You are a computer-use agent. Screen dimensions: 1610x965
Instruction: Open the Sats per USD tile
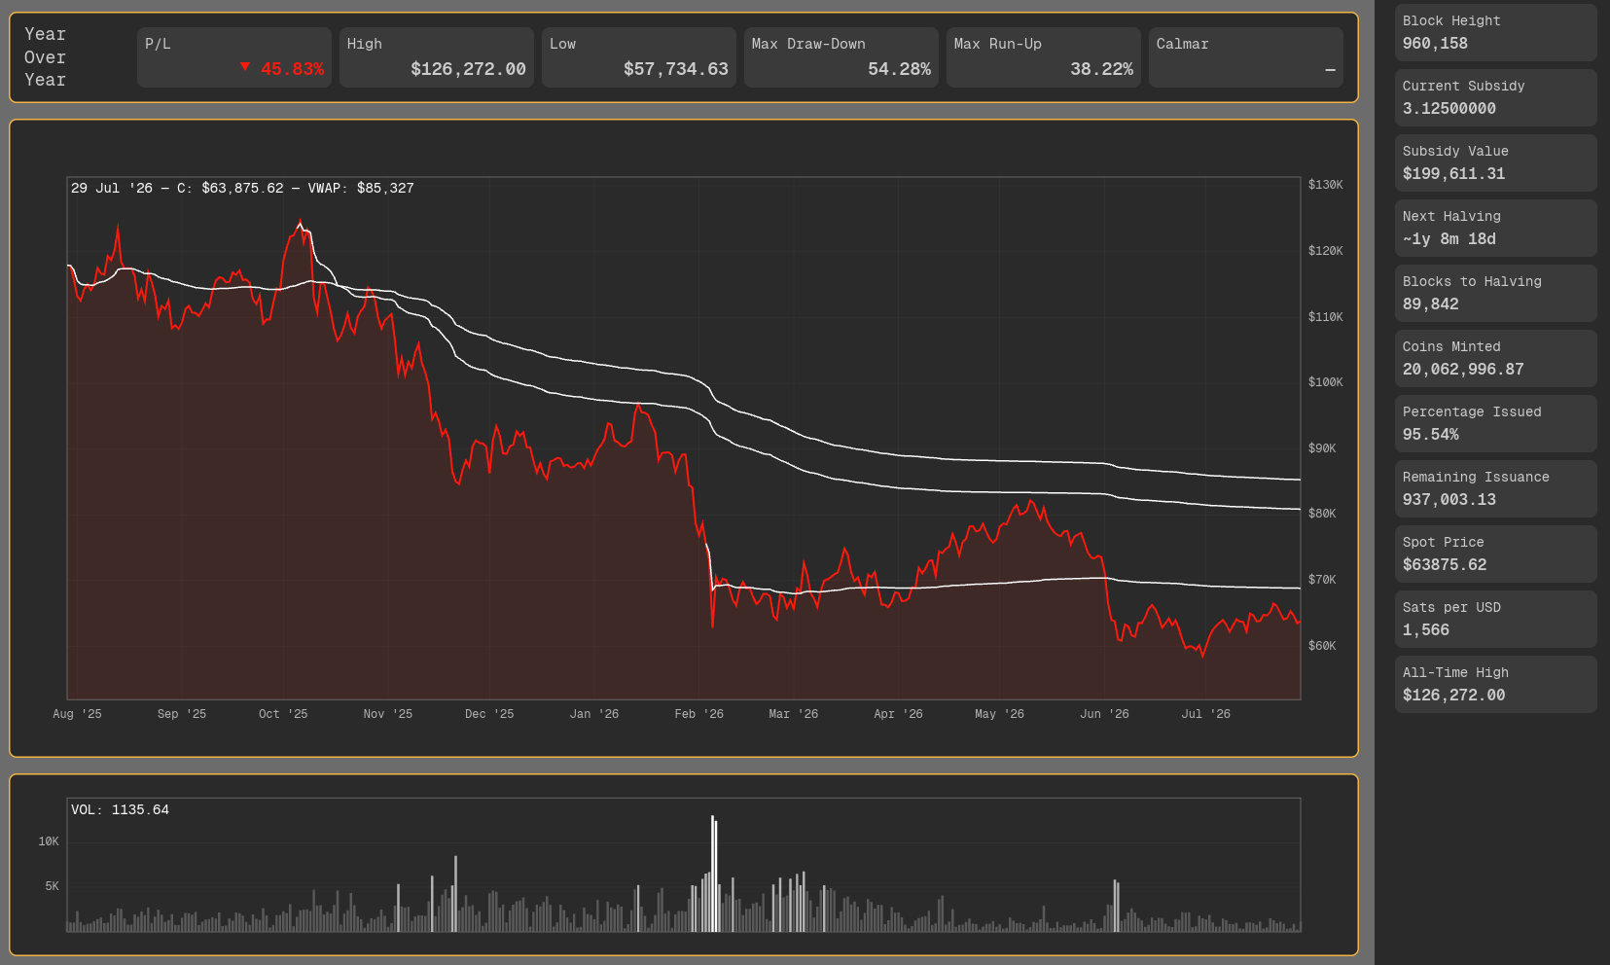[x=1496, y=619]
